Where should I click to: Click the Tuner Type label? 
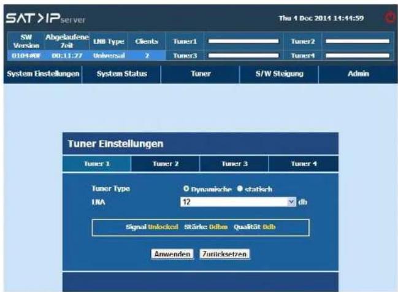pos(110,189)
